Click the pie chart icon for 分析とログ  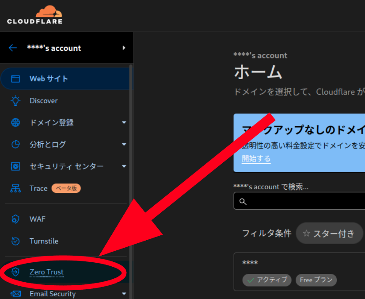coord(15,144)
